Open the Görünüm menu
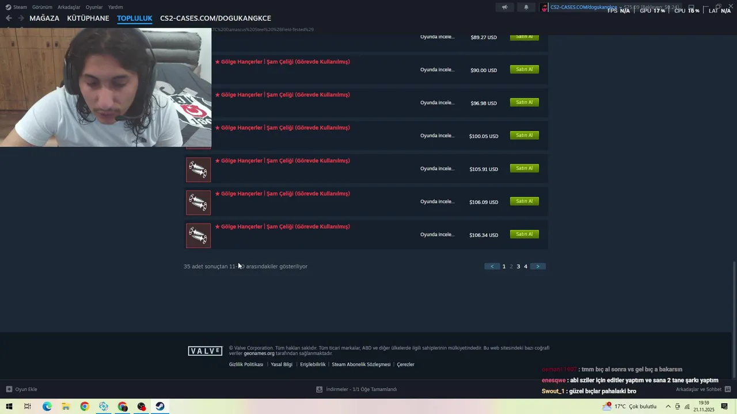 click(x=42, y=7)
